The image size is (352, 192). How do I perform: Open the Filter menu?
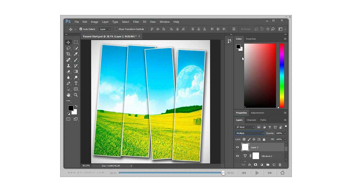(x=136, y=22)
